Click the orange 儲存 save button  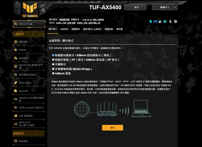tap(112, 128)
